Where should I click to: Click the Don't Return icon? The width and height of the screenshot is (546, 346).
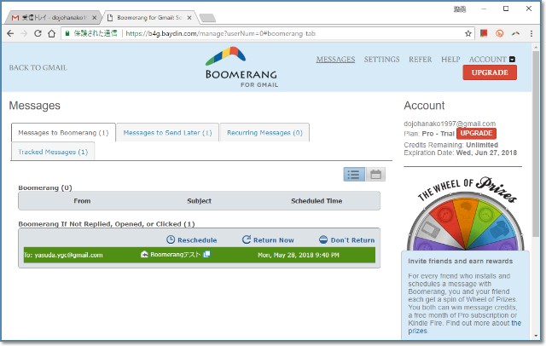[323, 240]
